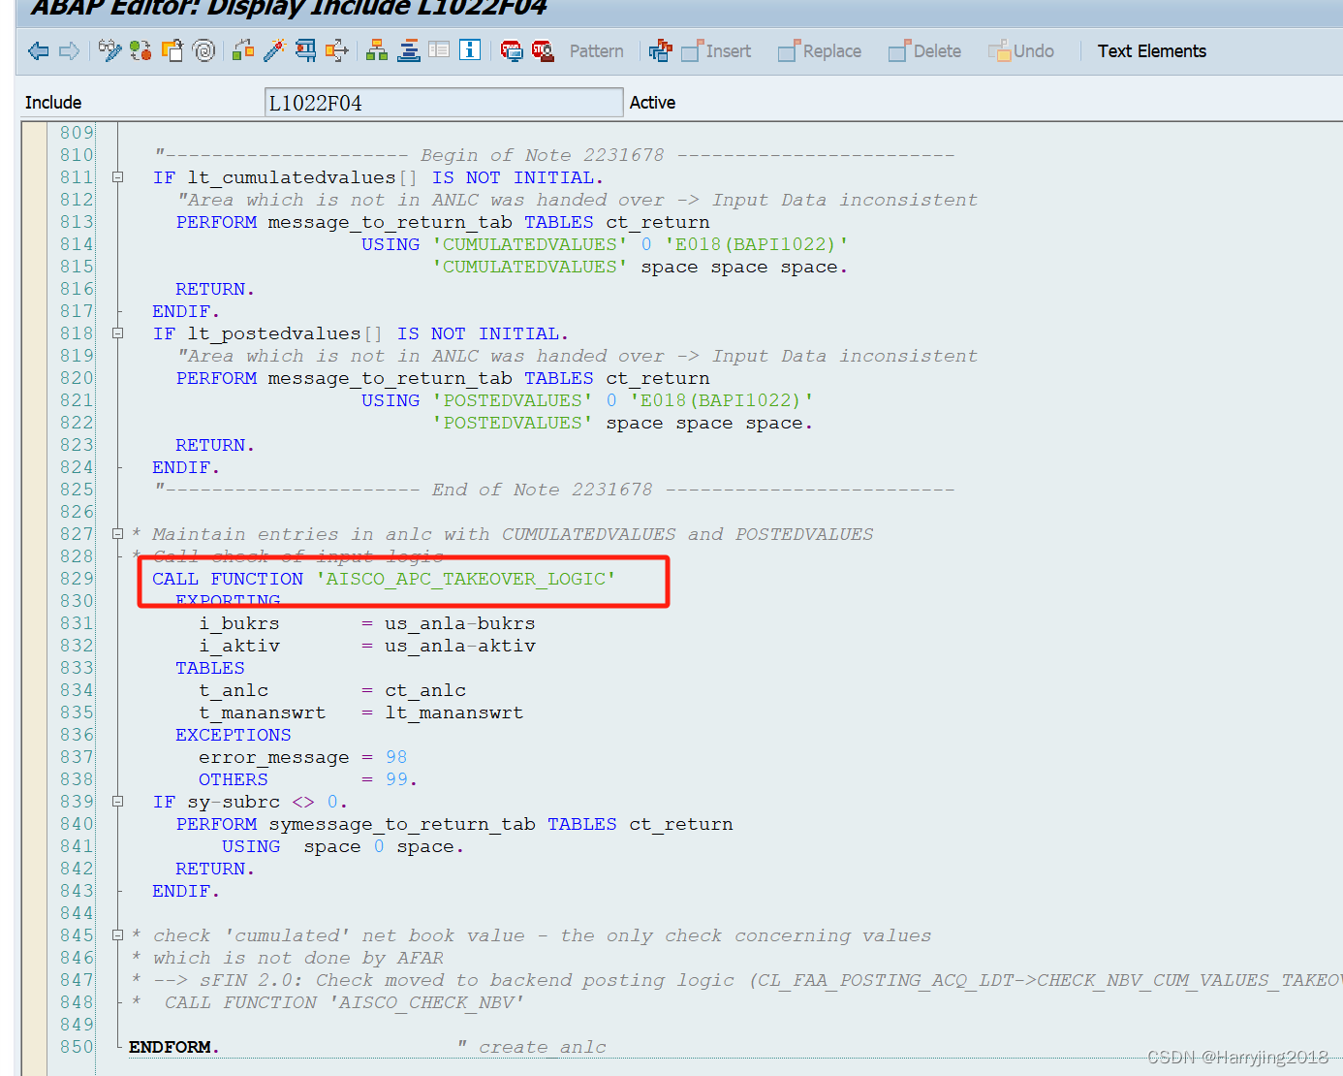The height and width of the screenshot is (1076, 1343).
Task: Click the Where-Used List icon
Action: [x=337, y=51]
